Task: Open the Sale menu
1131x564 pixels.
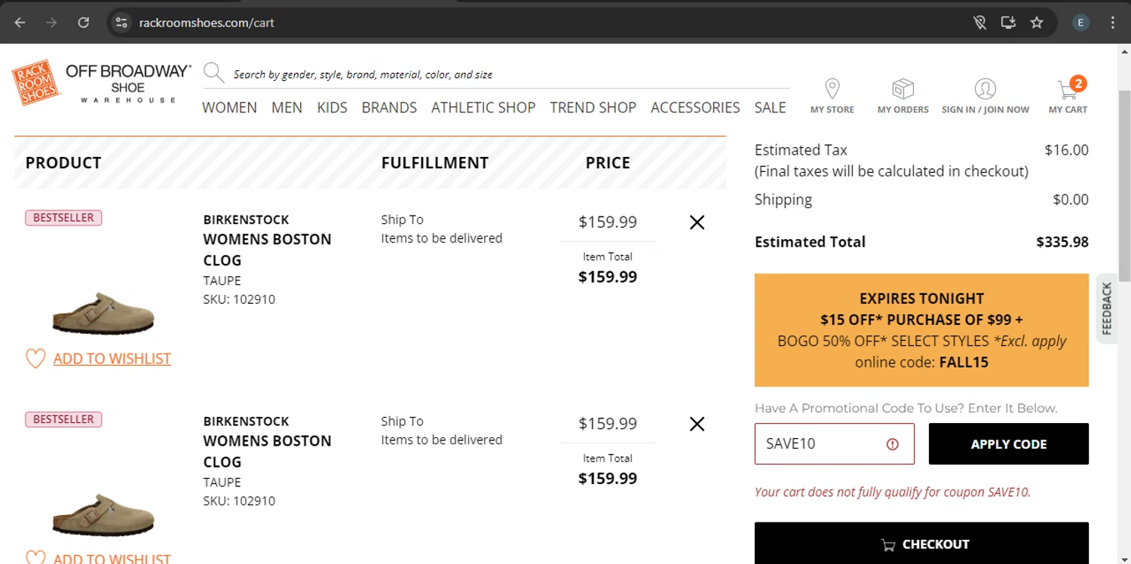Action: point(770,108)
